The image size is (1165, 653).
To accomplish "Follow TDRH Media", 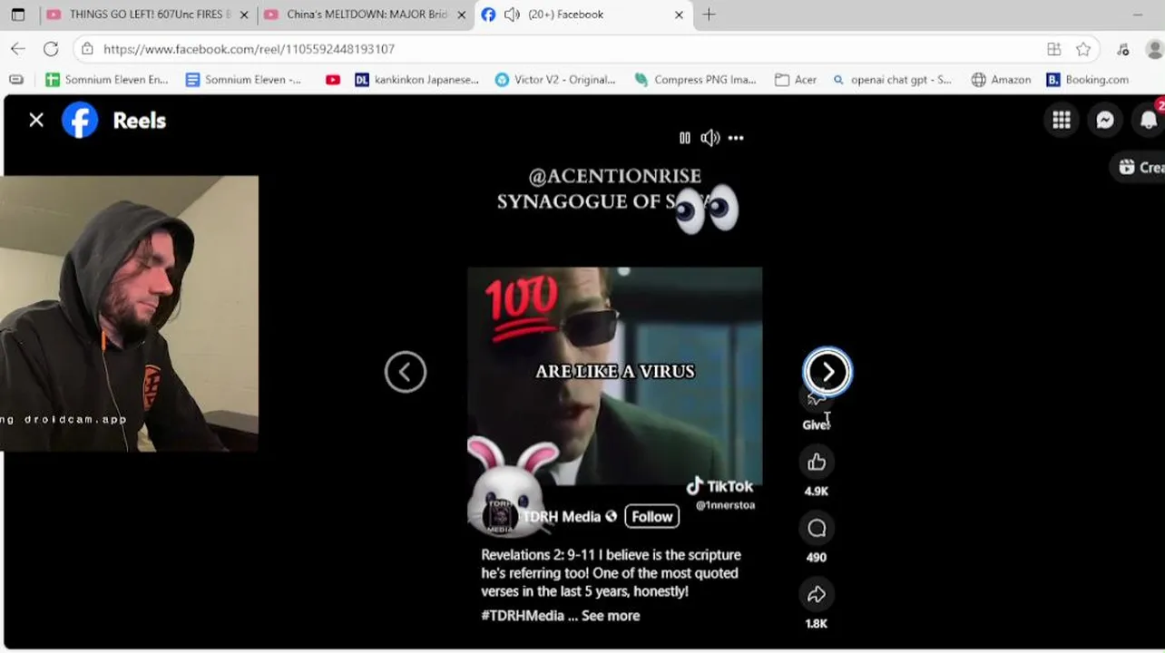I will click(x=652, y=516).
